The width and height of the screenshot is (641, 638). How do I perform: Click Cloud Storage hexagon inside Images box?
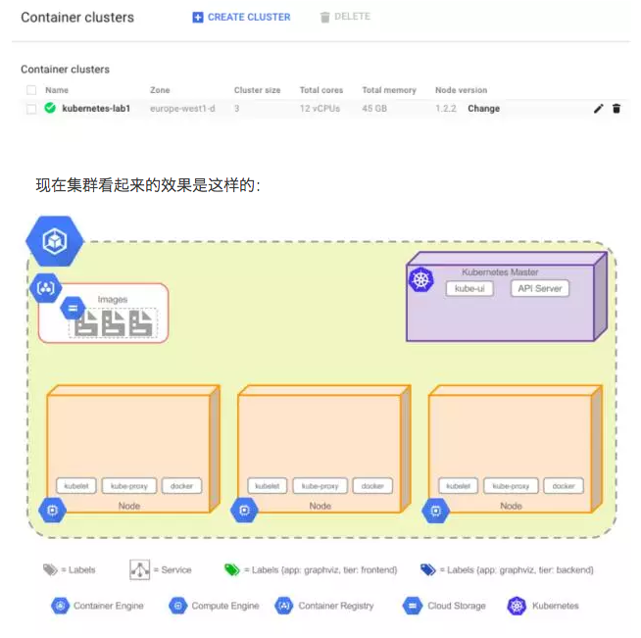pyautogui.click(x=73, y=309)
